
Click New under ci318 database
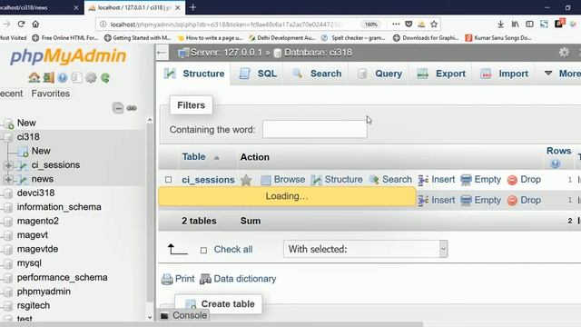41,151
